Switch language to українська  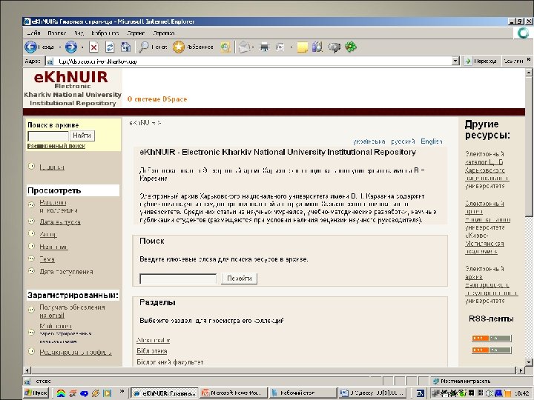coord(369,141)
